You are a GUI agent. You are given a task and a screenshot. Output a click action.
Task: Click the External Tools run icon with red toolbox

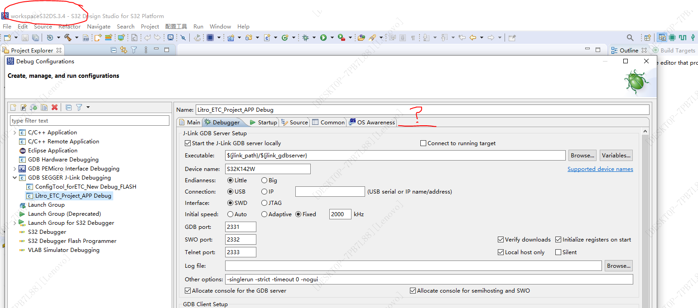342,38
